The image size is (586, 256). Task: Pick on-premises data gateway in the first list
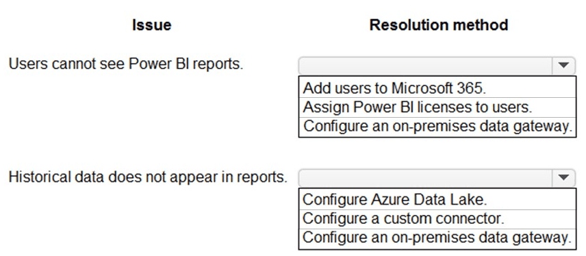tap(437, 127)
